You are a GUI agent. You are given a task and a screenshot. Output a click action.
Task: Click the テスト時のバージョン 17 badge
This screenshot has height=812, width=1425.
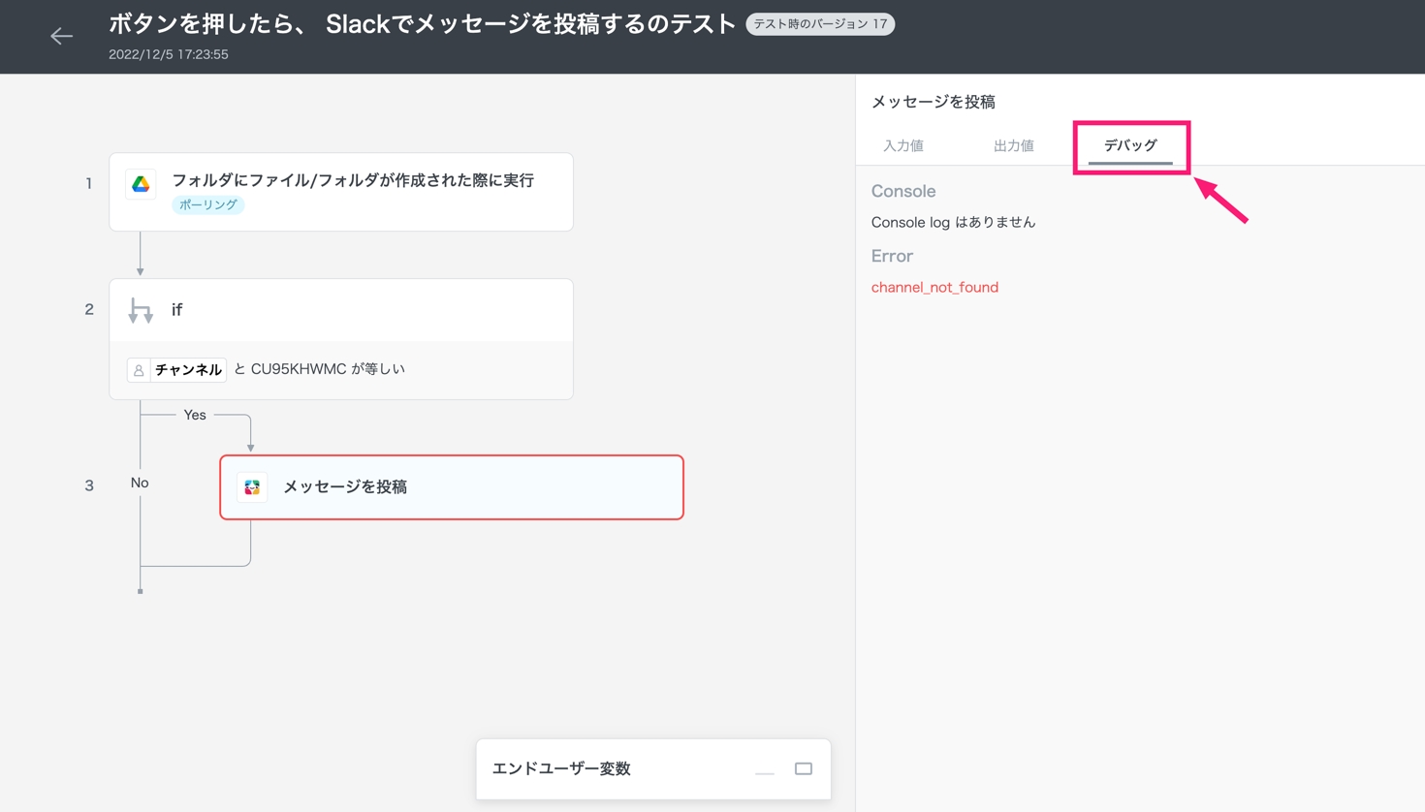(820, 24)
